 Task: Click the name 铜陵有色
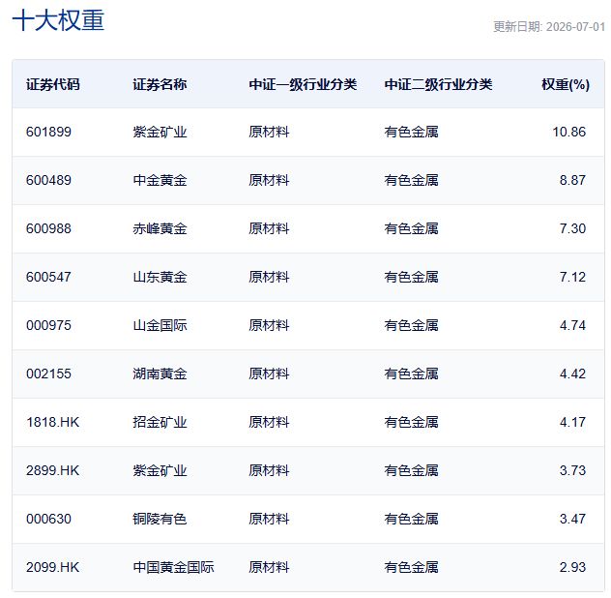[160, 519]
